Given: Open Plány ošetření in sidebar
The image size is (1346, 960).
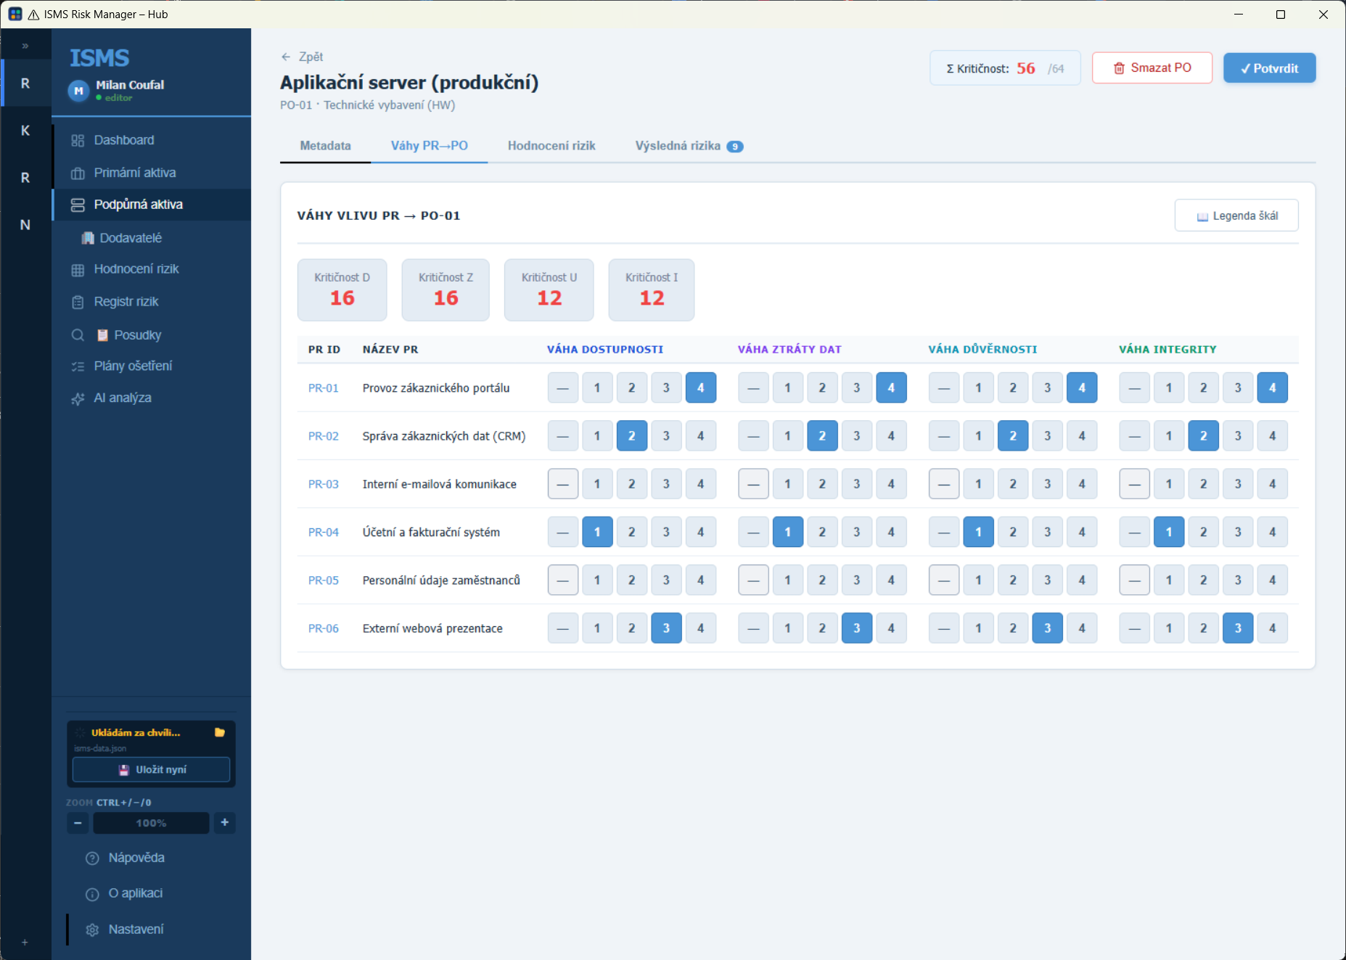Looking at the screenshot, I should [x=151, y=366].
